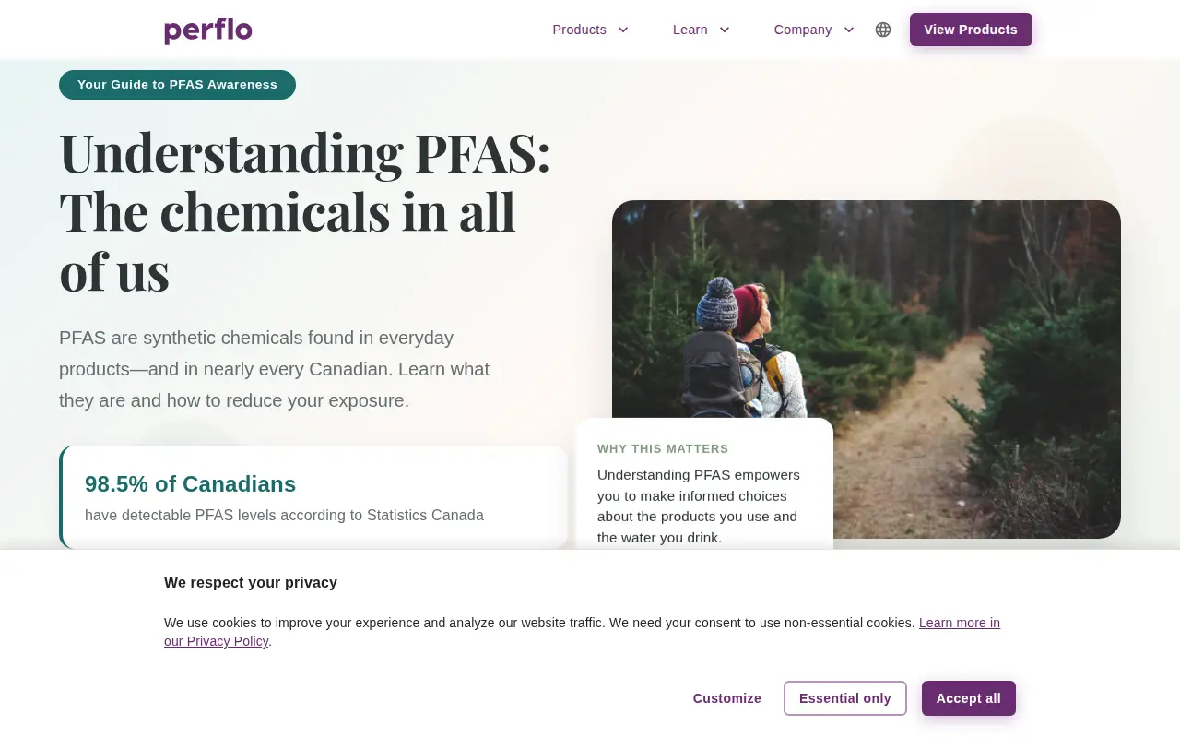The height and width of the screenshot is (738, 1180).
Task: Expand the Company chevron arrow
Action: (x=849, y=30)
